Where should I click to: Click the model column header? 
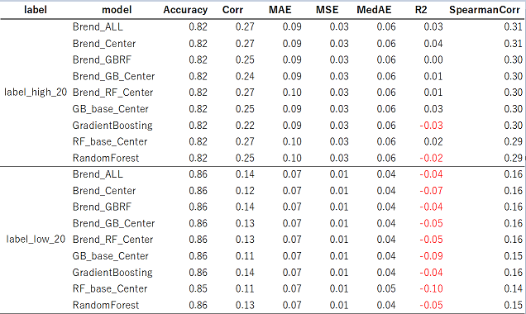(x=117, y=10)
